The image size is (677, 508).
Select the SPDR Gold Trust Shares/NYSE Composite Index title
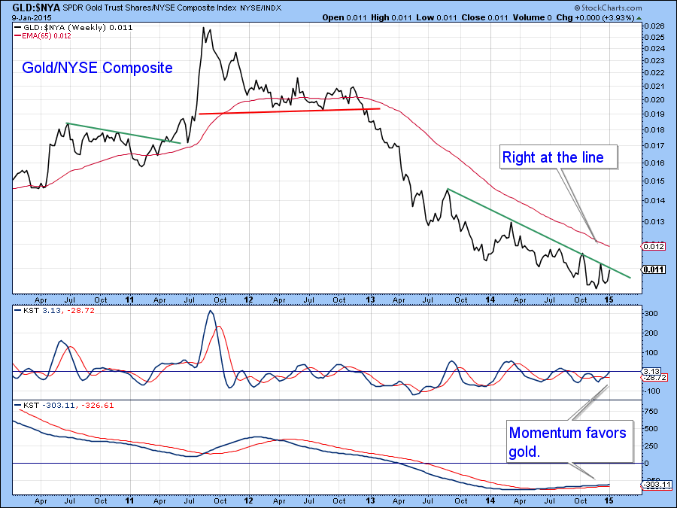point(150,8)
